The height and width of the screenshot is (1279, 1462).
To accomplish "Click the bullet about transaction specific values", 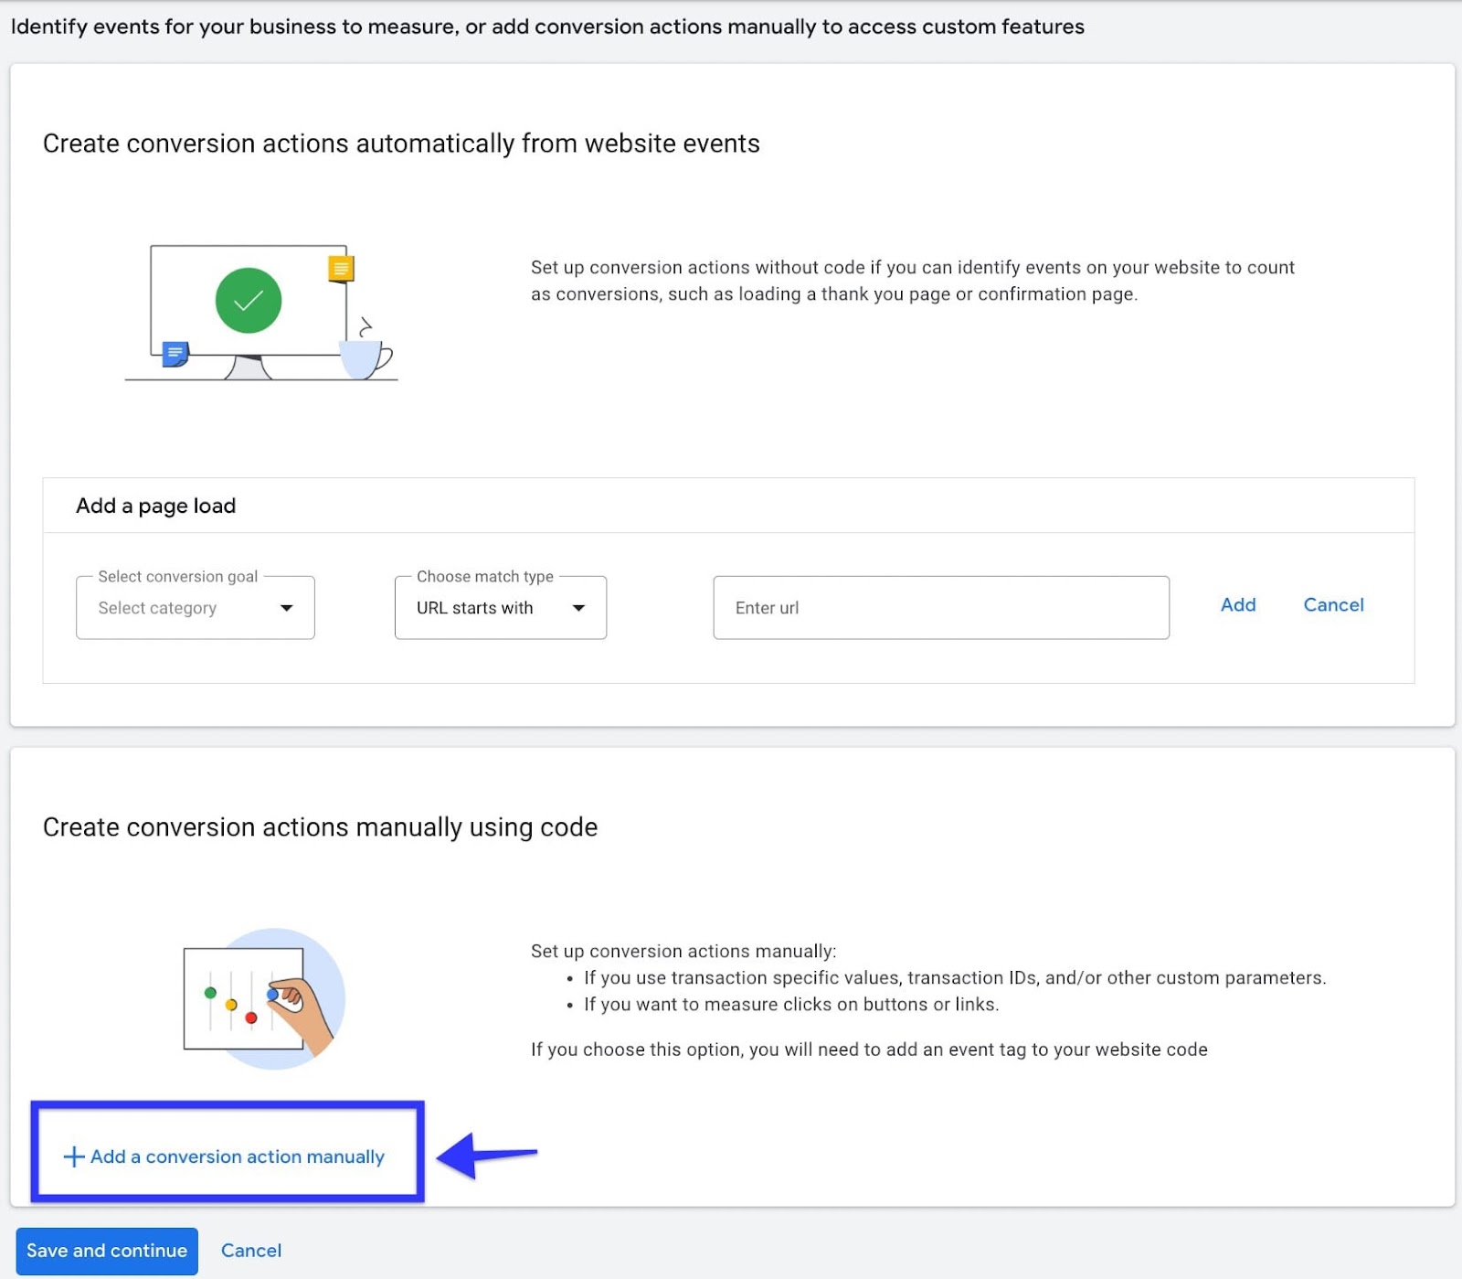I will click(x=955, y=978).
